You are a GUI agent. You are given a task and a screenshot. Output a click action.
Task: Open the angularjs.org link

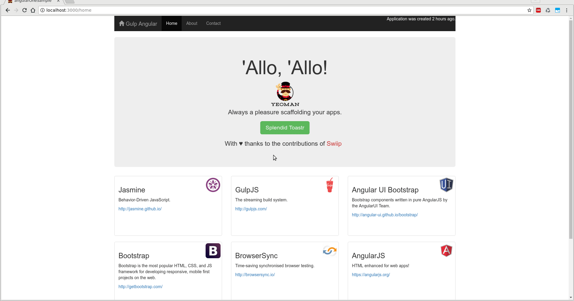click(371, 275)
